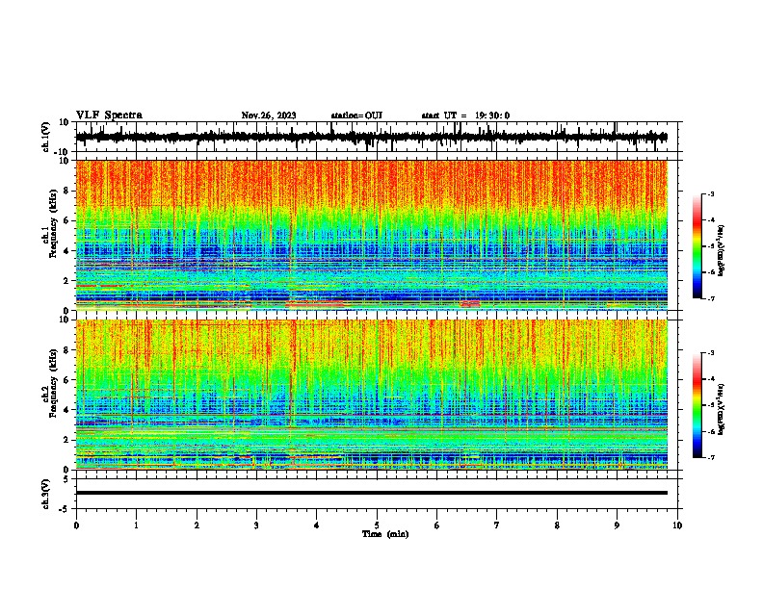
Task: Click the "-7" label below ch.2 color scale
Action: click(x=710, y=457)
